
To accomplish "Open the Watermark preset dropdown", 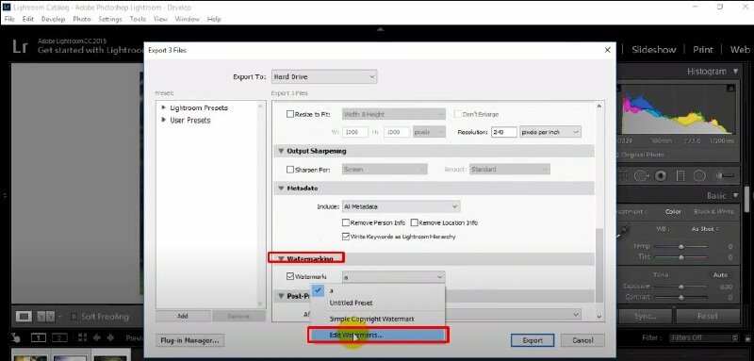I will point(393,277).
